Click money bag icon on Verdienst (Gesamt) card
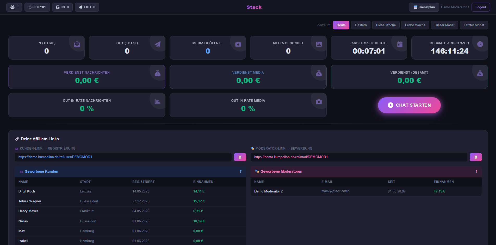 click(x=480, y=74)
